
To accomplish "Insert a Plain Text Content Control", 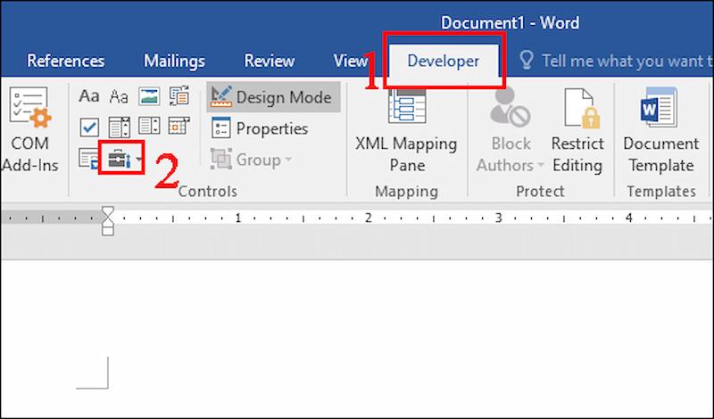I will (119, 96).
